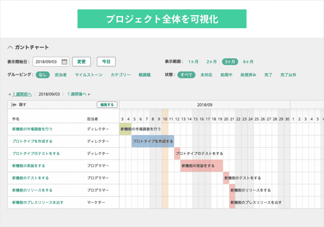Viewport: 324px width, 227px height.
Task: Set display range to 1ヶ月
Action: pos(193,62)
